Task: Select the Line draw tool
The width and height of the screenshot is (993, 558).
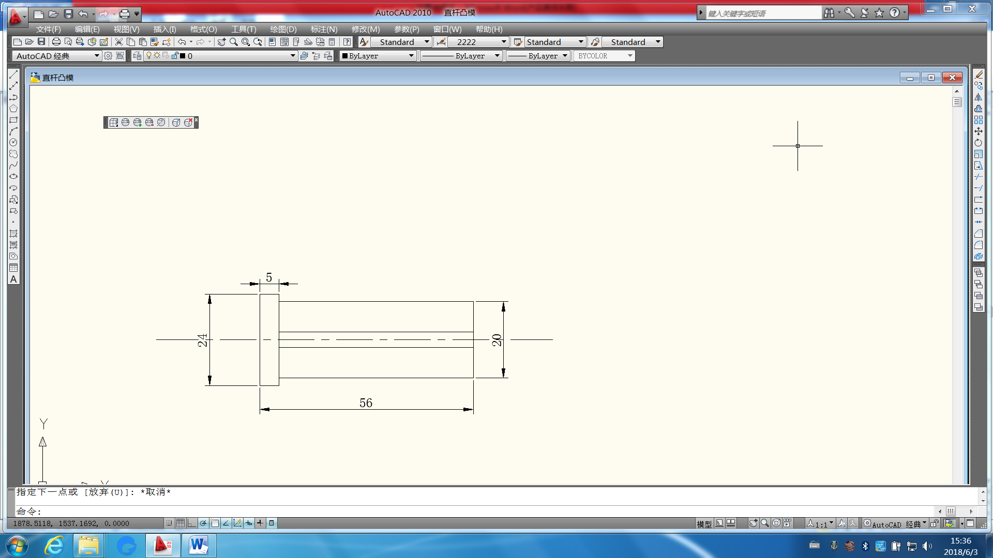Action: (13, 74)
